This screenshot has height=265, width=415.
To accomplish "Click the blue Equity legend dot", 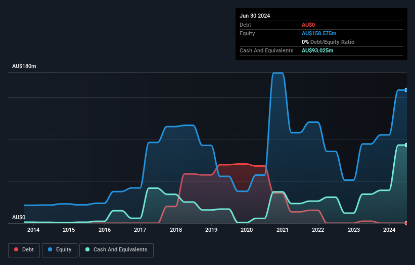I will tap(50, 249).
